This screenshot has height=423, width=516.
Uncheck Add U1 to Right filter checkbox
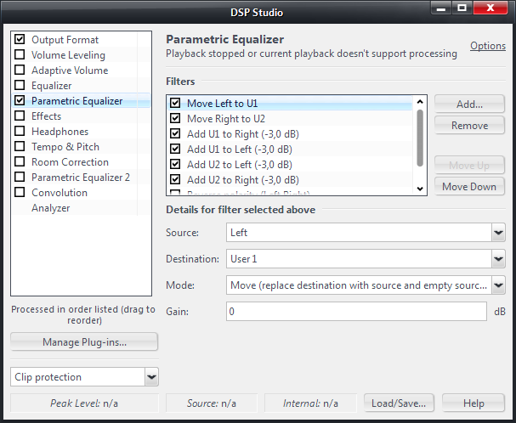(x=175, y=133)
